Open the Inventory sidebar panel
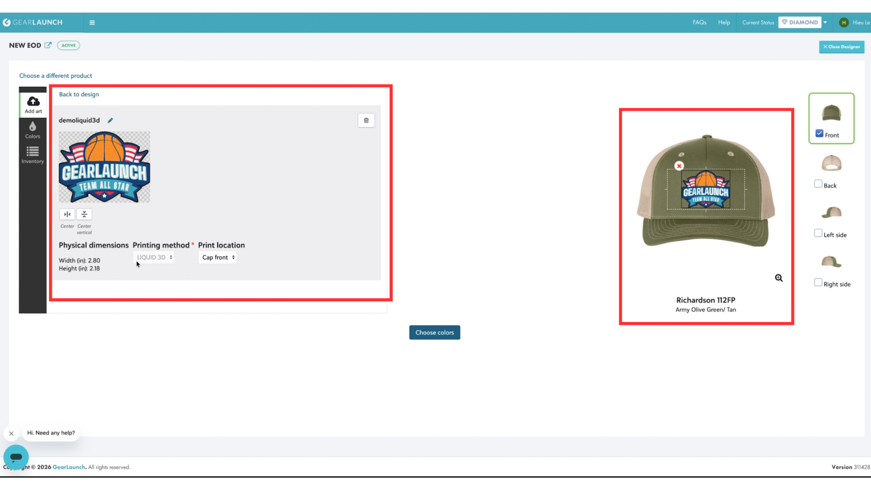The height and width of the screenshot is (490, 871). [32, 152]
